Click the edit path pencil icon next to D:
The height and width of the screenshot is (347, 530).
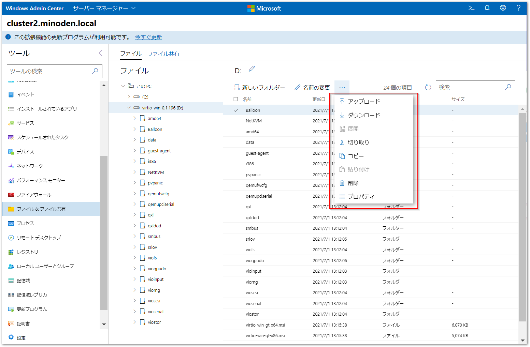click(252, 69)
